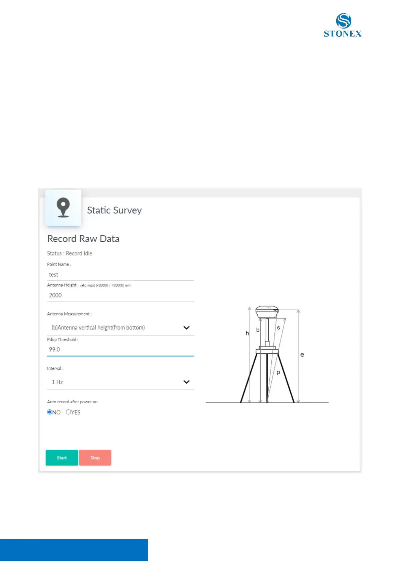Click the "p" label on the tripod diagram
The width and height of the screenshot is (400, 566).
tap(278, 372)
